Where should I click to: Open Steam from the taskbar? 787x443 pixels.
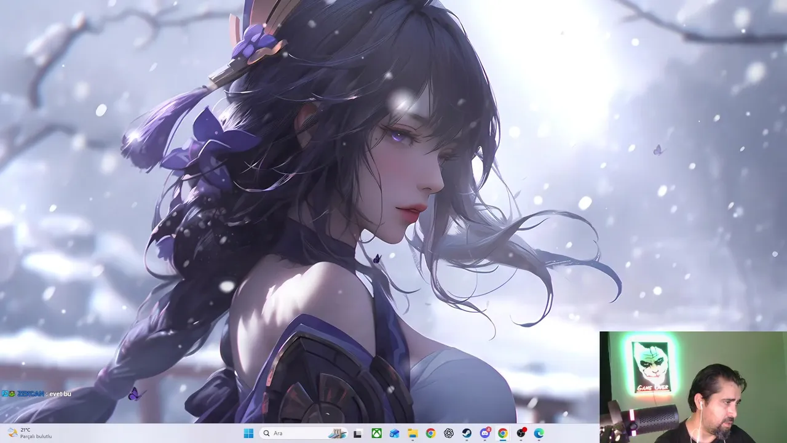(x=467, y=433)
